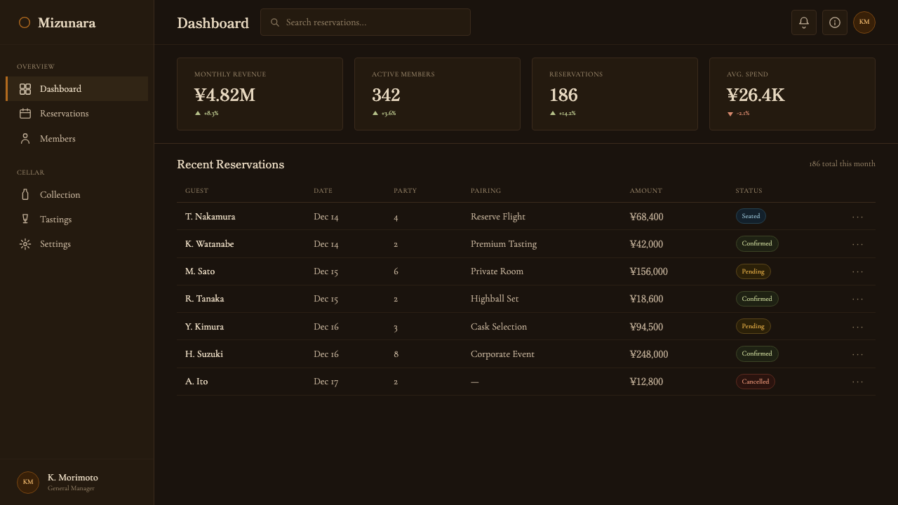
Task: Select guest name K. Watanabe
Action: [210, 244]
